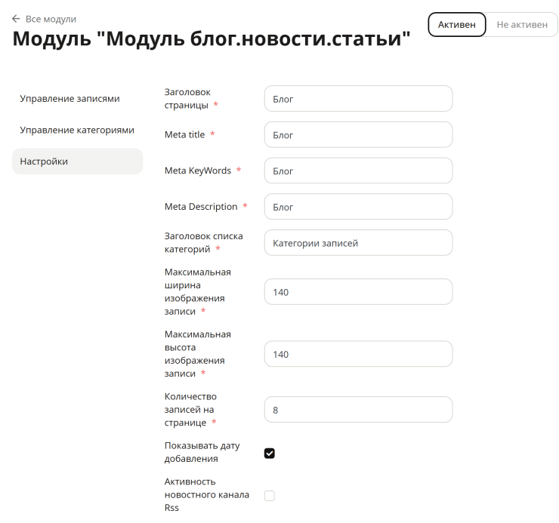This screenshot has height=523, width=559.
Task: Edit the 'Meta title' field
Action: click(x=358, y=134)
